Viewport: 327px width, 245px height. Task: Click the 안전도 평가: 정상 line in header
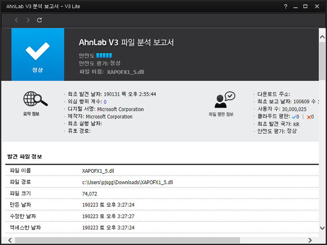coord(100,63)
